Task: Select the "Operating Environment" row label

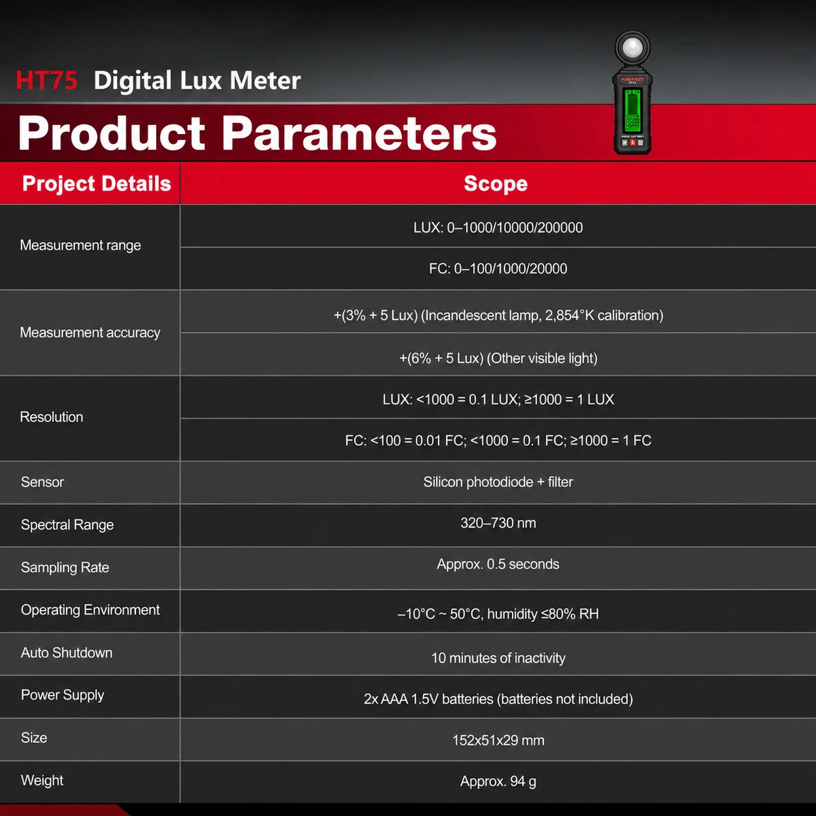Action: [x=90, y=610]
